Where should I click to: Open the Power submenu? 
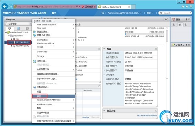(x=54, y=47)
